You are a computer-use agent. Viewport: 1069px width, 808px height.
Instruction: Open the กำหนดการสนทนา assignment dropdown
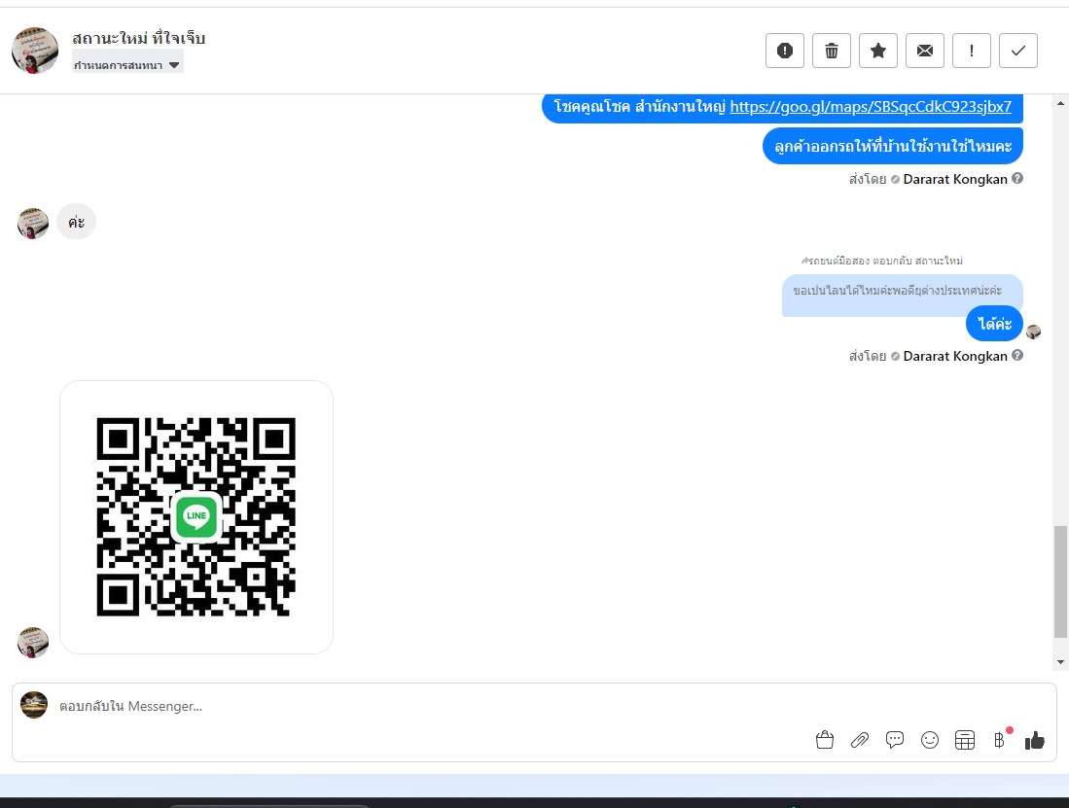(x=127, y=65)
